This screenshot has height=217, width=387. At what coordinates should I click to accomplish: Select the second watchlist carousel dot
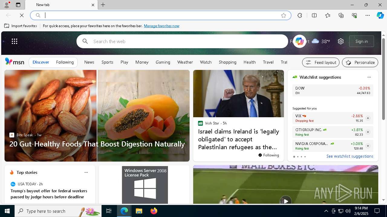(x=298, y=157)
